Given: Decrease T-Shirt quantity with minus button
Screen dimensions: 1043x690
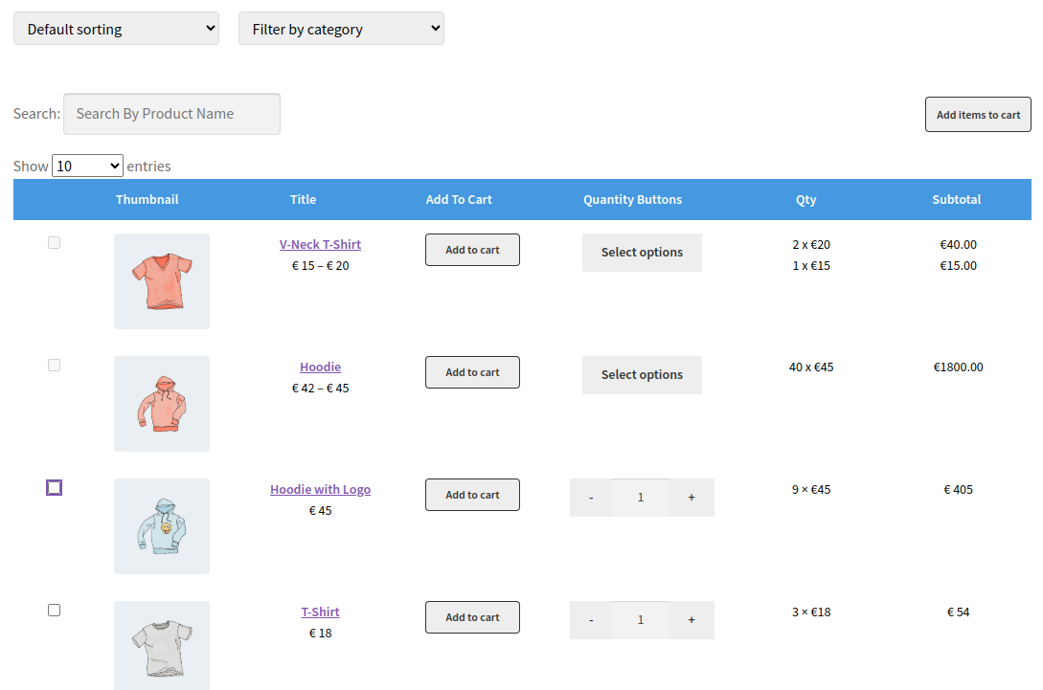Looking at the screenshot, I should pyautogui.click(x=591, y=619).
